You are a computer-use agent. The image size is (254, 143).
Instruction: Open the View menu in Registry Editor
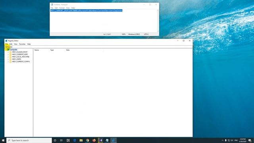click(x=15, y=44)
